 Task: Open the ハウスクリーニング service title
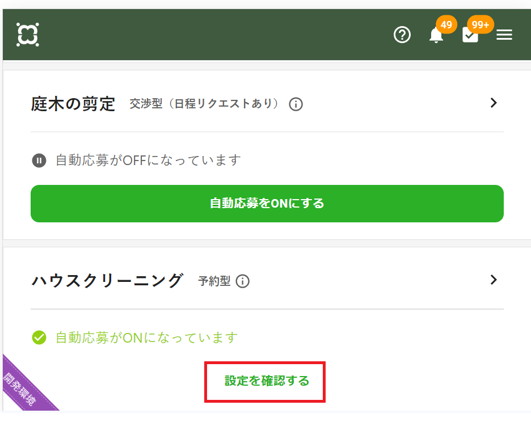(x=107, y=281)
